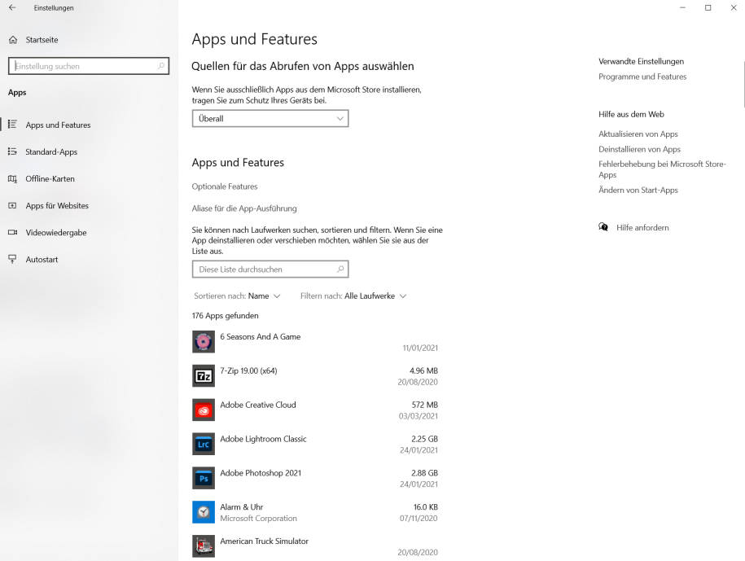Go to Startseite
The image size is (745, 561).
tap(42, 40)
